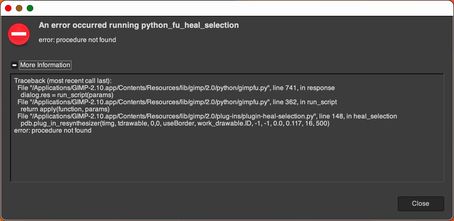Click empty space in the traceback text box
Viewport: 454px width, 221px height.
pyautogui.click(x=226, y=158)
